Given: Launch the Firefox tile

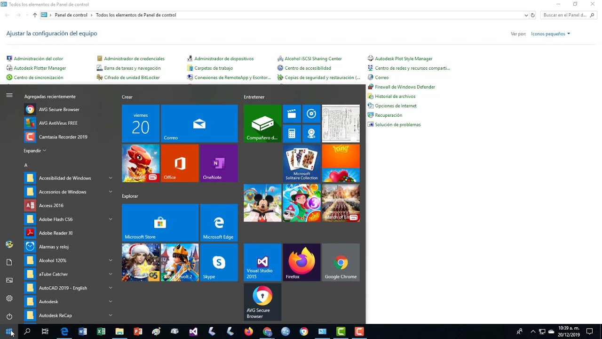Looking at the screenshot, I should pos(301,262).
